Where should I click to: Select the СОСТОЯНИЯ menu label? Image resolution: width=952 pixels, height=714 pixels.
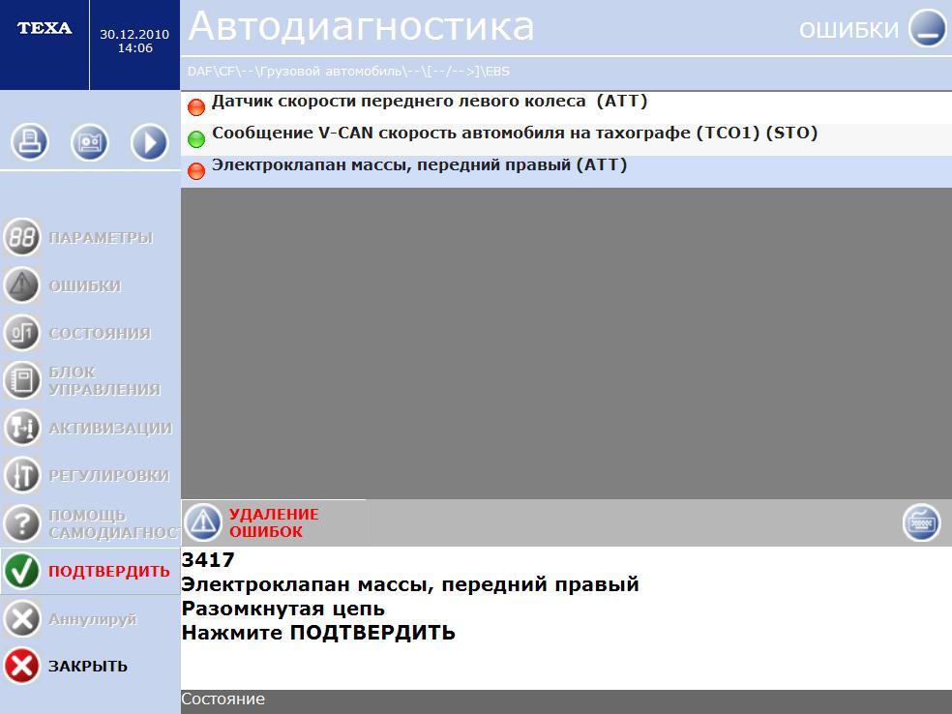(100, 333)
